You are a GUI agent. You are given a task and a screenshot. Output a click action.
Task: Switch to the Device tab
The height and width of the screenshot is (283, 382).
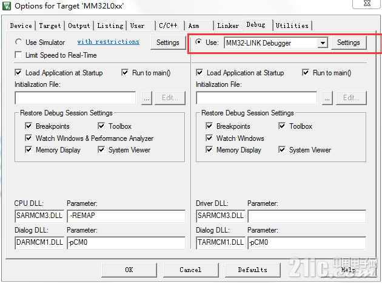tap(21, 26)
